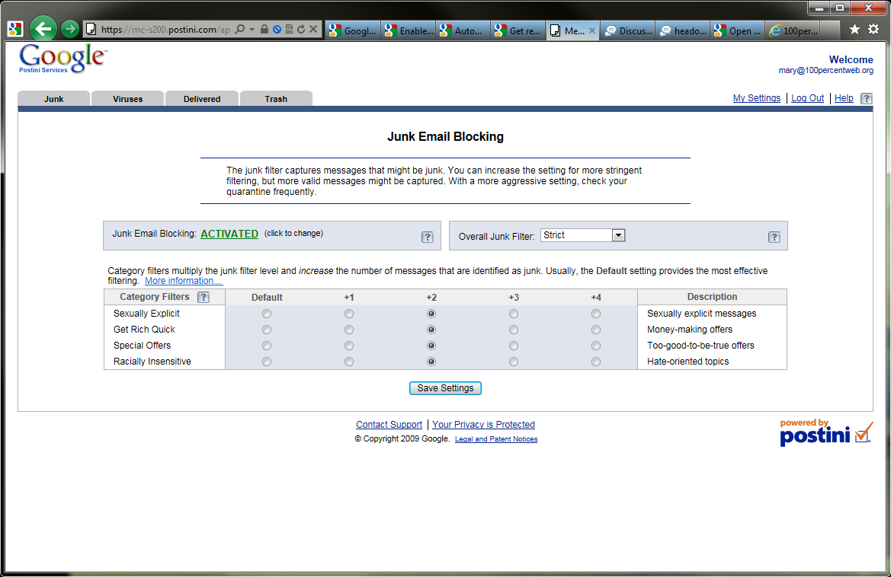Switch to the 'Googl...' browser tab
891x577 pixels.
pyautogui.click(x=353, y=30)
